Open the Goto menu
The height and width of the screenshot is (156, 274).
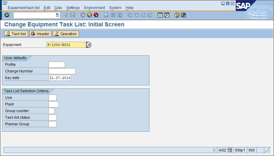pos(58,8)
